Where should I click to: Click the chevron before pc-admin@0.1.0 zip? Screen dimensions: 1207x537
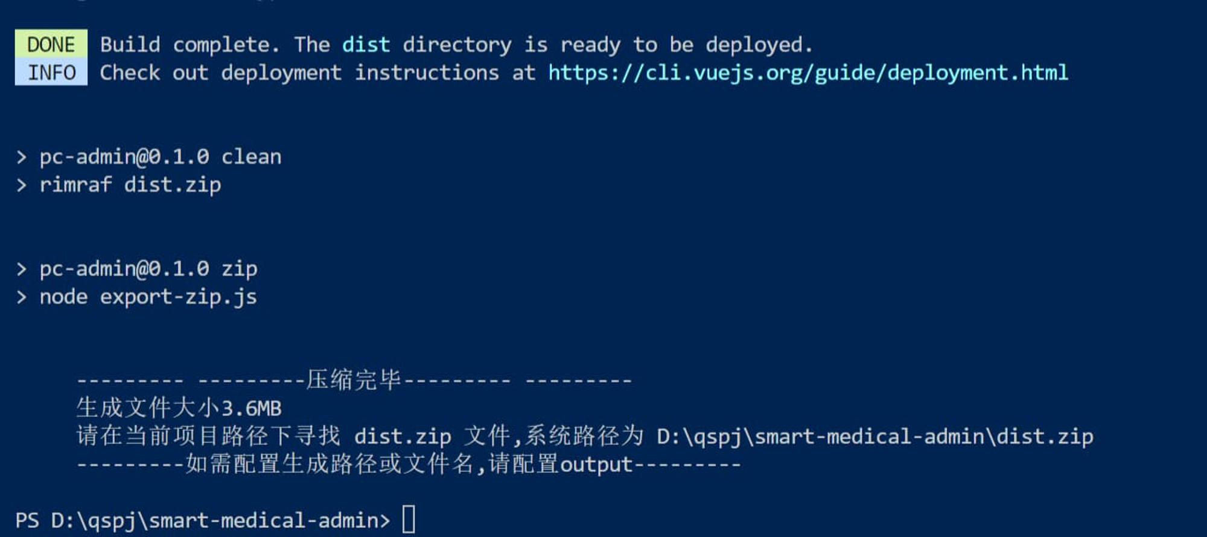(x=22, y=269)
